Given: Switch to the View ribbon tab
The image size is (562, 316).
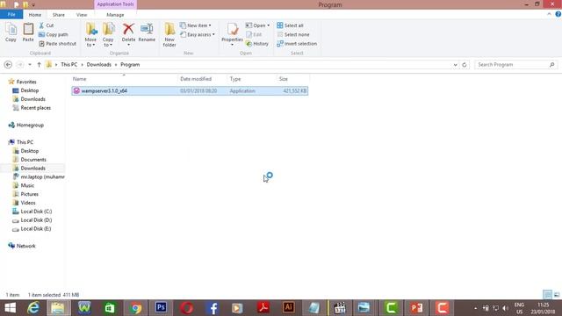Looking at the screenshot, I should [82, 15].
